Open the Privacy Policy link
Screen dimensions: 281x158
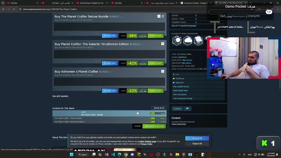[x=146, y=144]
